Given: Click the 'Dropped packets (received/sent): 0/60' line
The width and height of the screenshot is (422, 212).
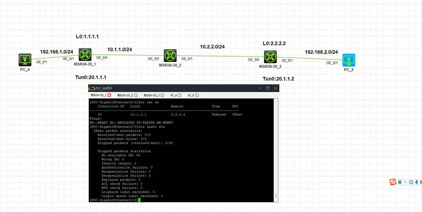Looking at the screenshot, I should tap(135, 143).
